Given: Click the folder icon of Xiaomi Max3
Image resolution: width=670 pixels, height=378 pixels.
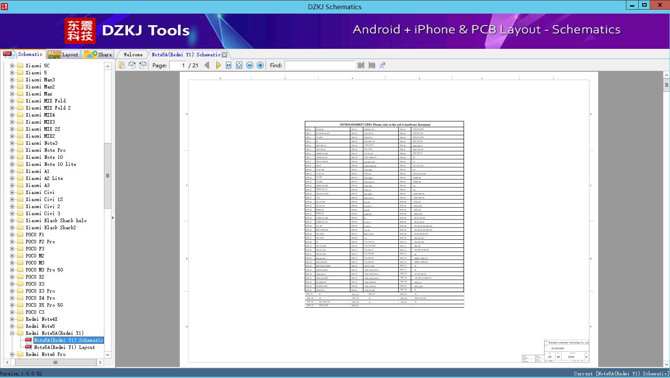Looking at the screenshot, I should pos(20,80).
